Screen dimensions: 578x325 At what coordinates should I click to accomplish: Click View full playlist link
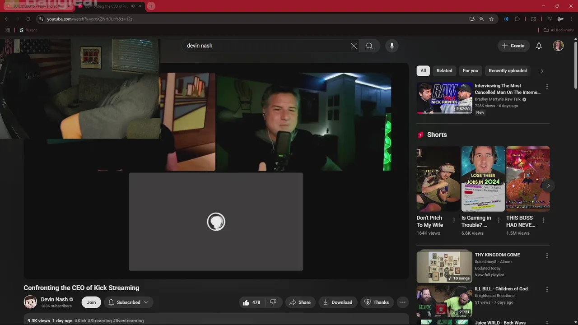pos(489,275)
